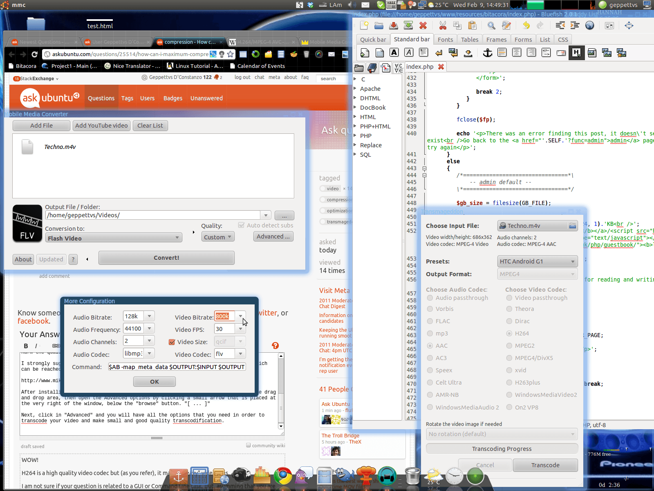
Task: Select Theora video codec radio
Action: (509, 309)
